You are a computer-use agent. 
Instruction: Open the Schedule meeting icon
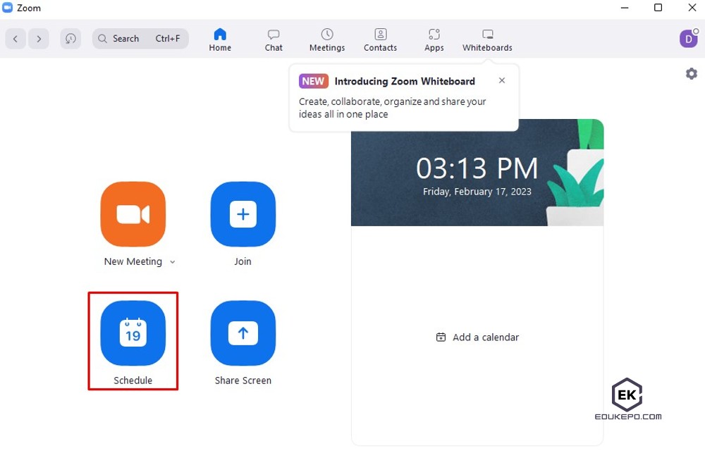[x=133, y=333]
